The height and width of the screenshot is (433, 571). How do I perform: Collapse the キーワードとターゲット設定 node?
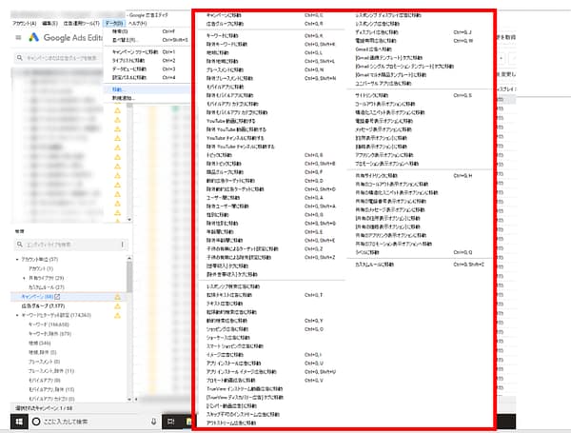(18, 315)
